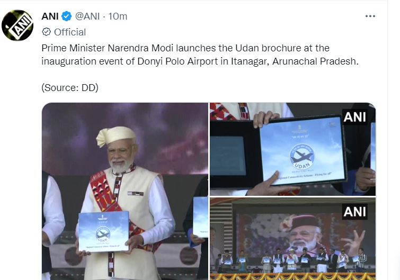
Task: Click the ANI watermark on the stage photo
Action: tap(355, 212)
